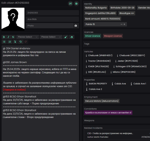150x141 pixels.
Task: Click the Author: Martin Pashaliev text
Action: click(x=98, y=137)
